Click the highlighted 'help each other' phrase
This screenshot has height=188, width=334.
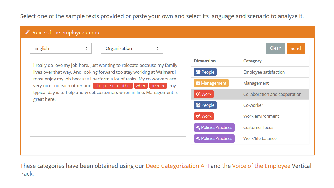tap(113, 86)
